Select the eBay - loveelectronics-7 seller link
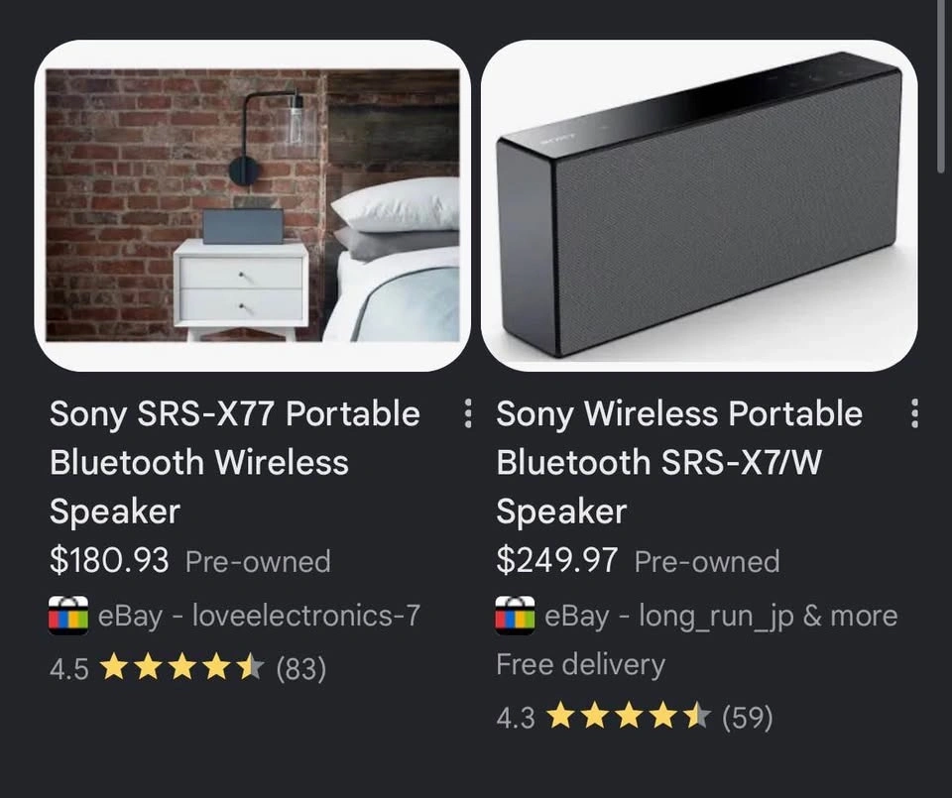 [259, 616]
